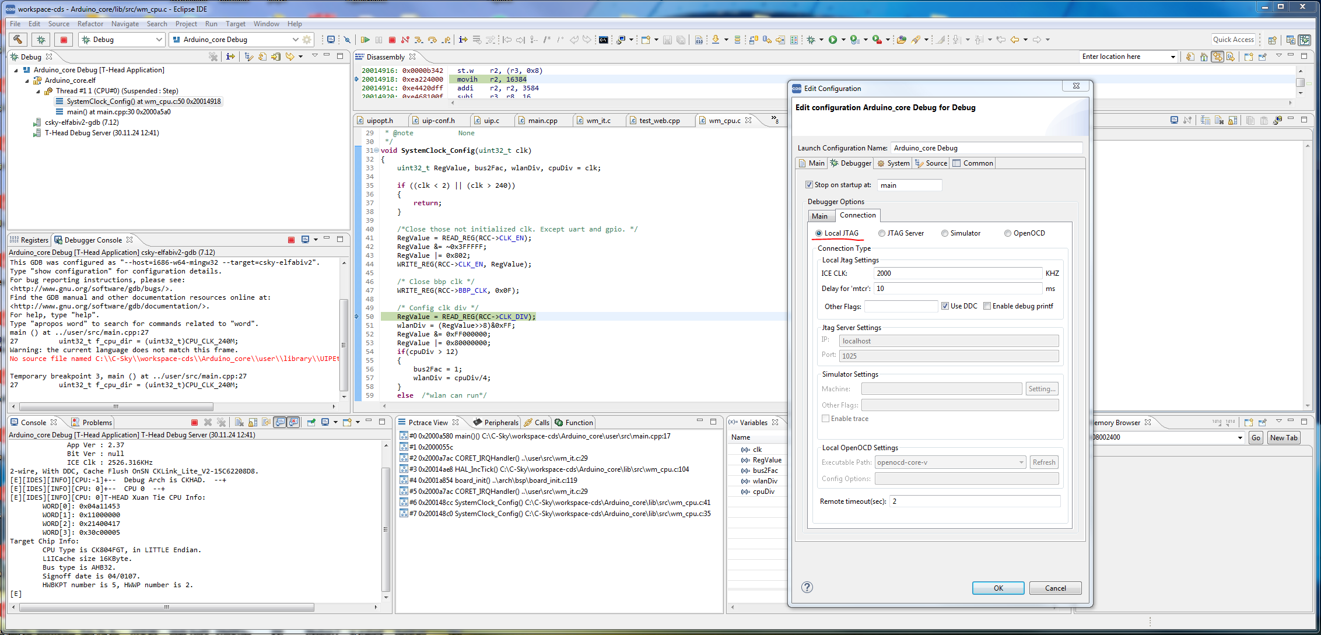Collapse the Thread #1 tree node

coord(38,91)
